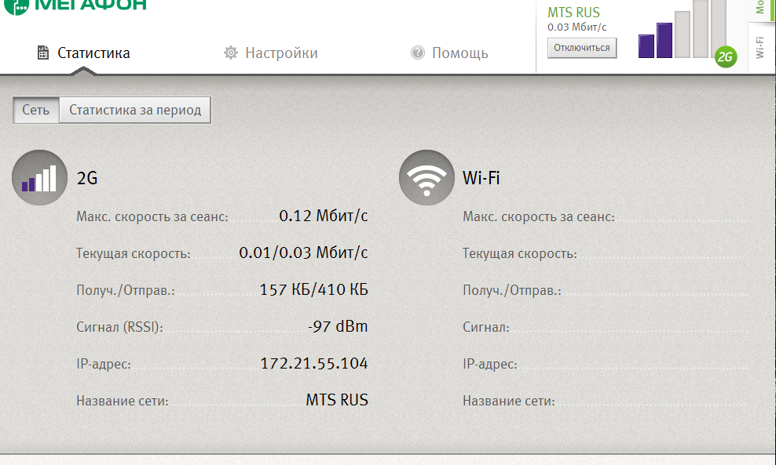
Task: Click the large signal strength bars indicator
Action: (682, 29)
